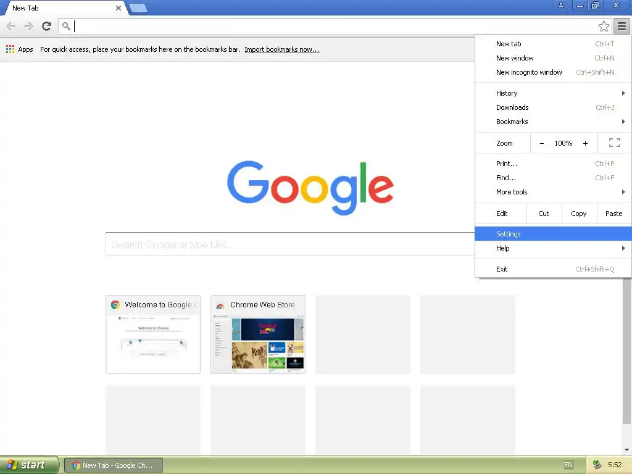This screenshot has width=632, height=474.
Task: Enter fullscreen mode from Zoom row
Action: [x=614, y=143]
